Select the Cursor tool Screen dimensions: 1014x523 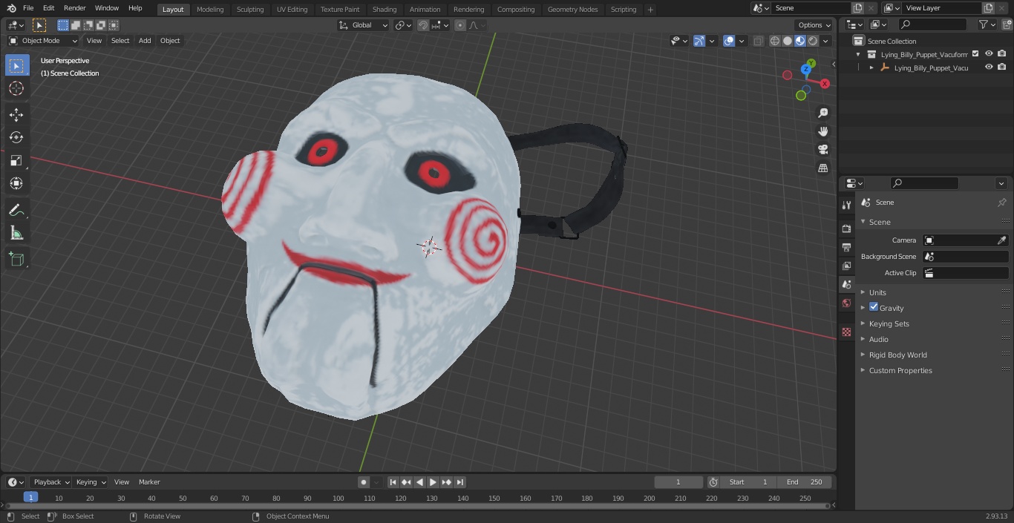[16, 88]
